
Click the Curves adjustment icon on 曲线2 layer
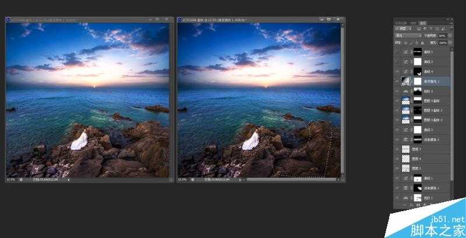[x=406, y=129]
